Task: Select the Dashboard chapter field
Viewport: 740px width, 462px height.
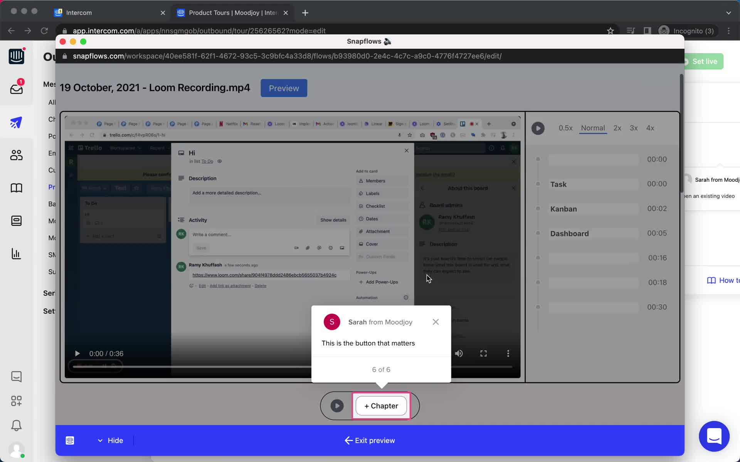Action: point(593,233)
